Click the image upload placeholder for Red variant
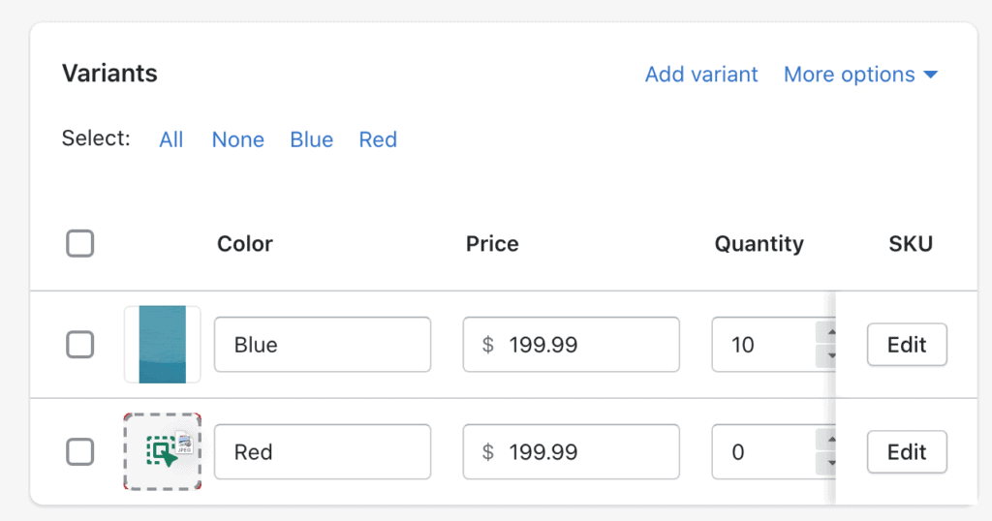 pyautogui.click(x=163, y=451)
